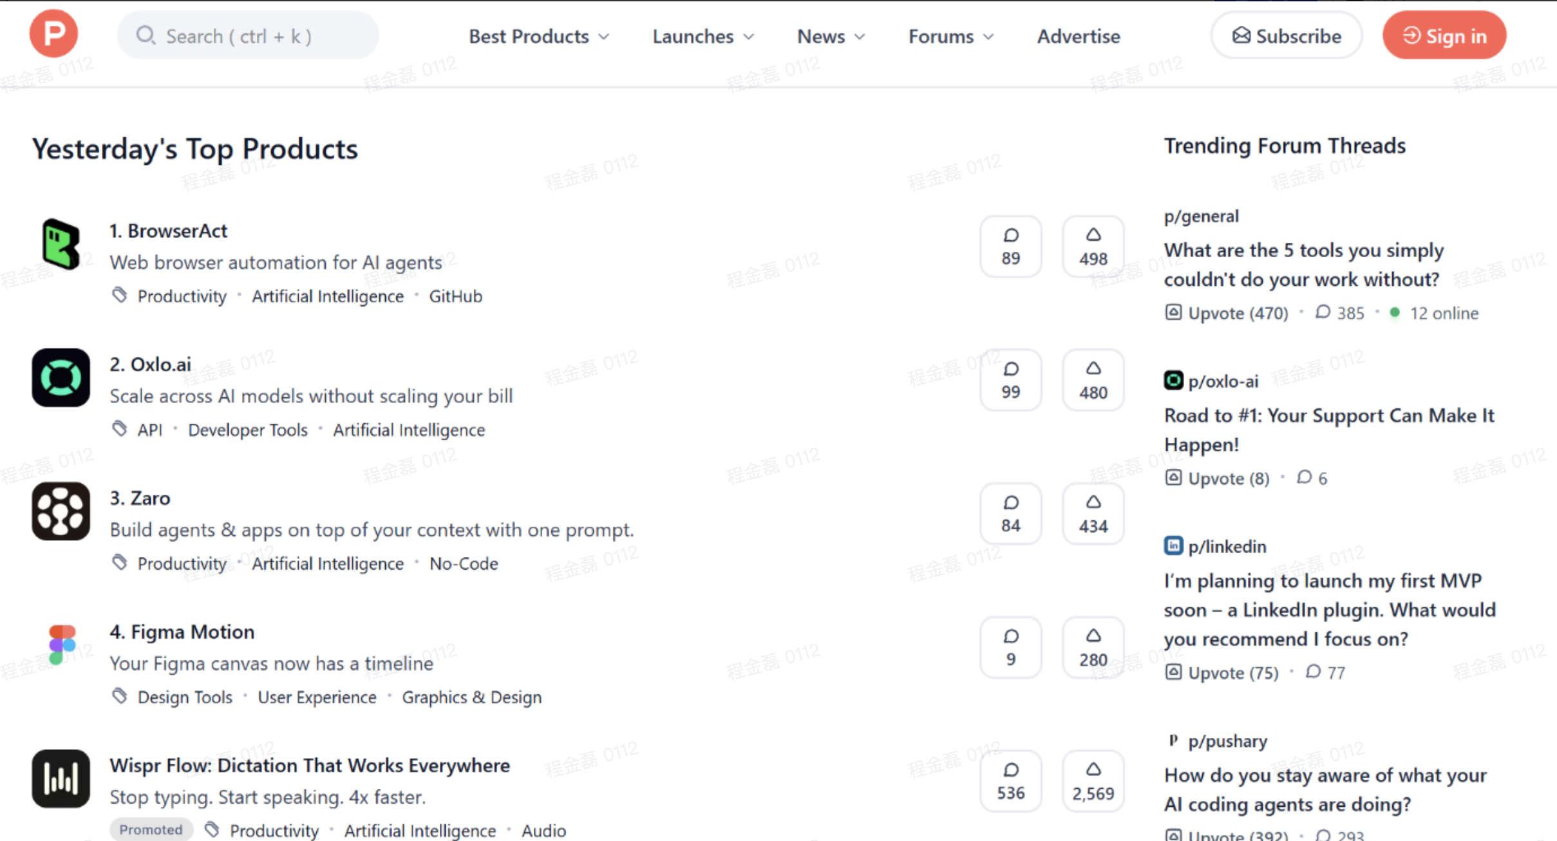
Task: Expand the Best Products menu
Action: coord(539,36)
